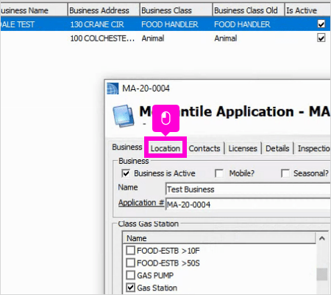The image size is (331, 295).
Task: Open the Location tab
Action: click(165, 148)
